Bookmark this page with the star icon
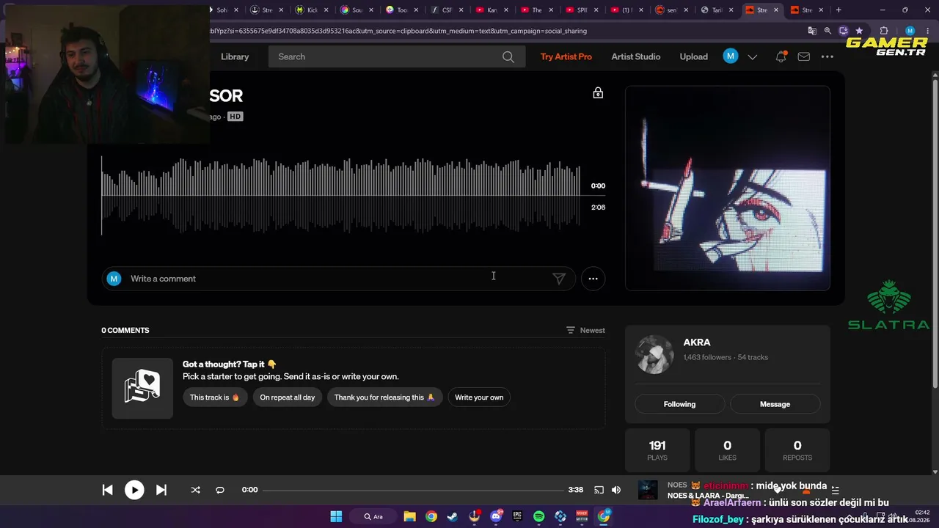This screenshot has height=528, width=939. [859, 31]
